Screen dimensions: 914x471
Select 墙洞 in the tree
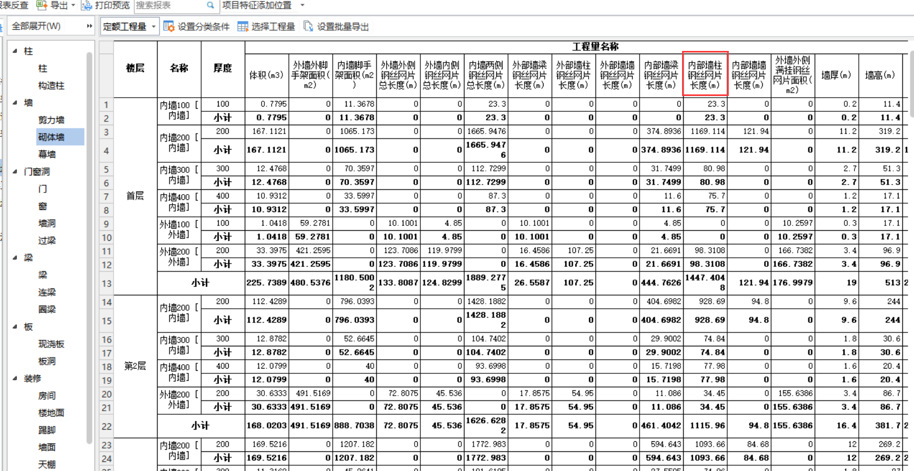click(47, 223)
